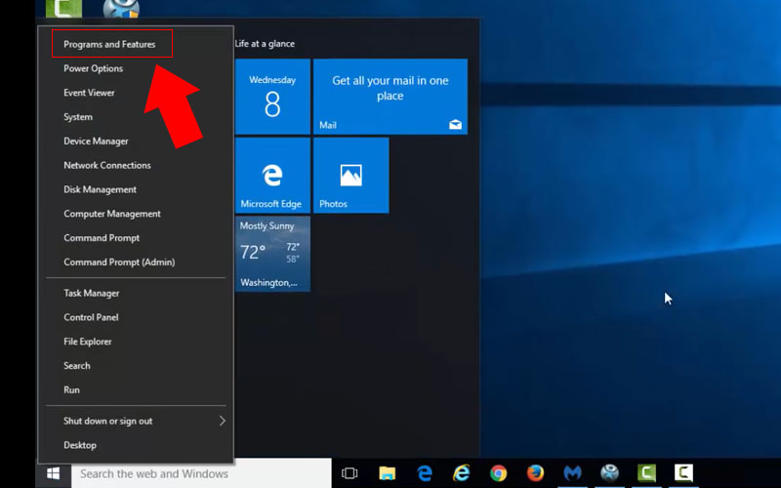Open Firefox from the taskbar

point(535,473)
